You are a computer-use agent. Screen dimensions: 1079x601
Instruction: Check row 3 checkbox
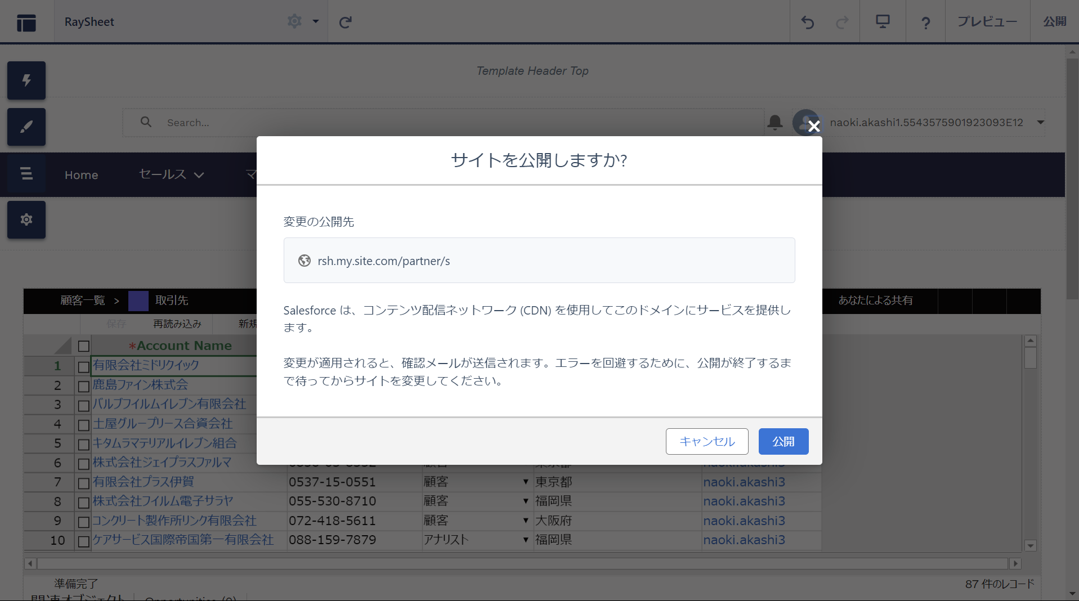pyautogui.click(x=83, y=405)
